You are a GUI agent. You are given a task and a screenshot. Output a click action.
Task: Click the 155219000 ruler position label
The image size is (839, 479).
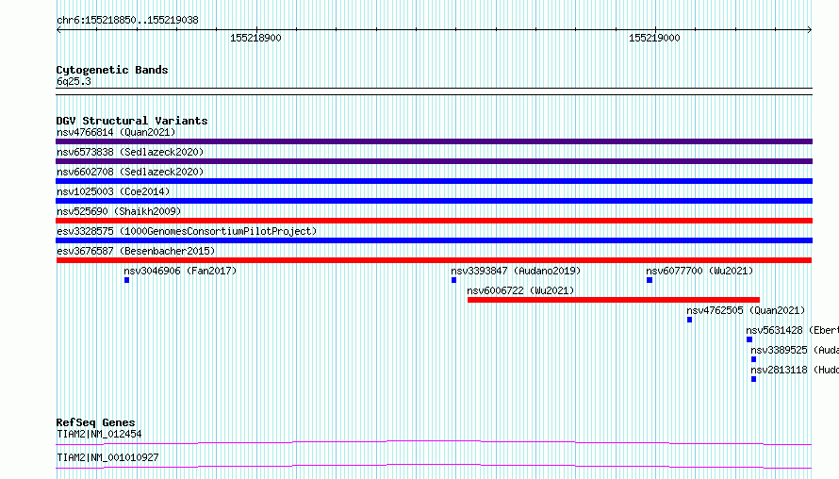(x=654, y=38)
